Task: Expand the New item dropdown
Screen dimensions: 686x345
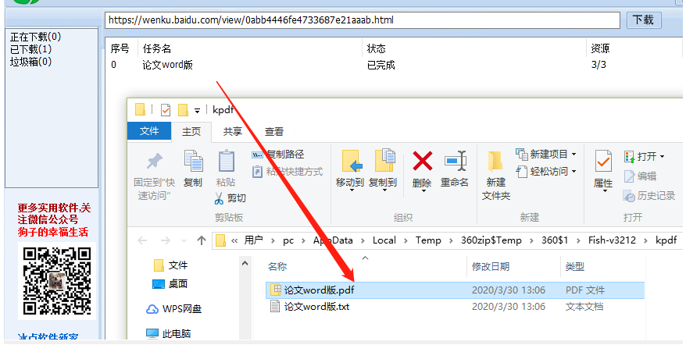Action: coord(574,155)
